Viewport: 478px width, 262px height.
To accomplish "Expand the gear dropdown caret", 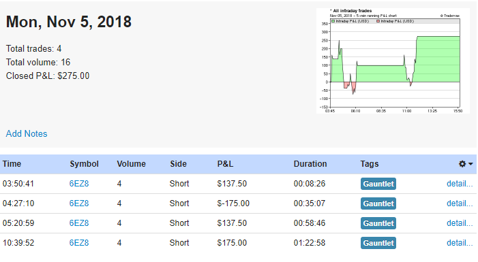I will coord(470,164).
